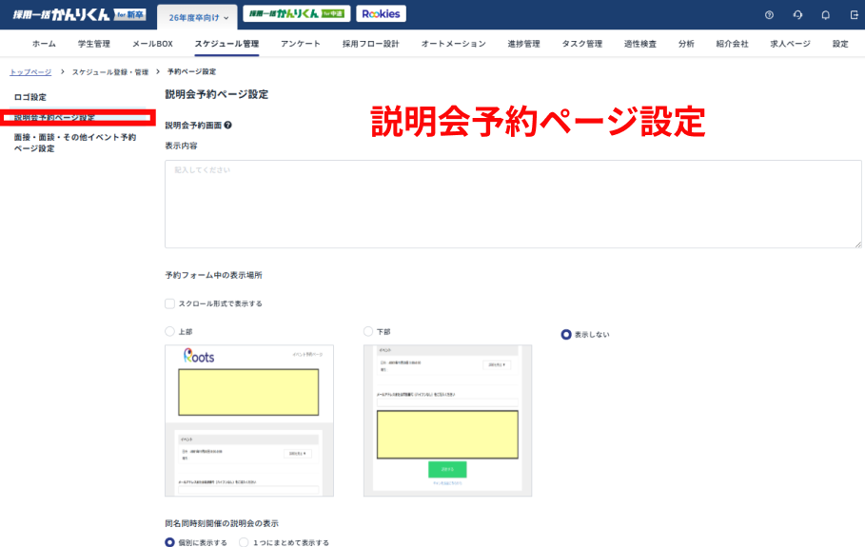Enable スクロール形式で表示する checkbox

pyautogui.click(x=170, y=303)
